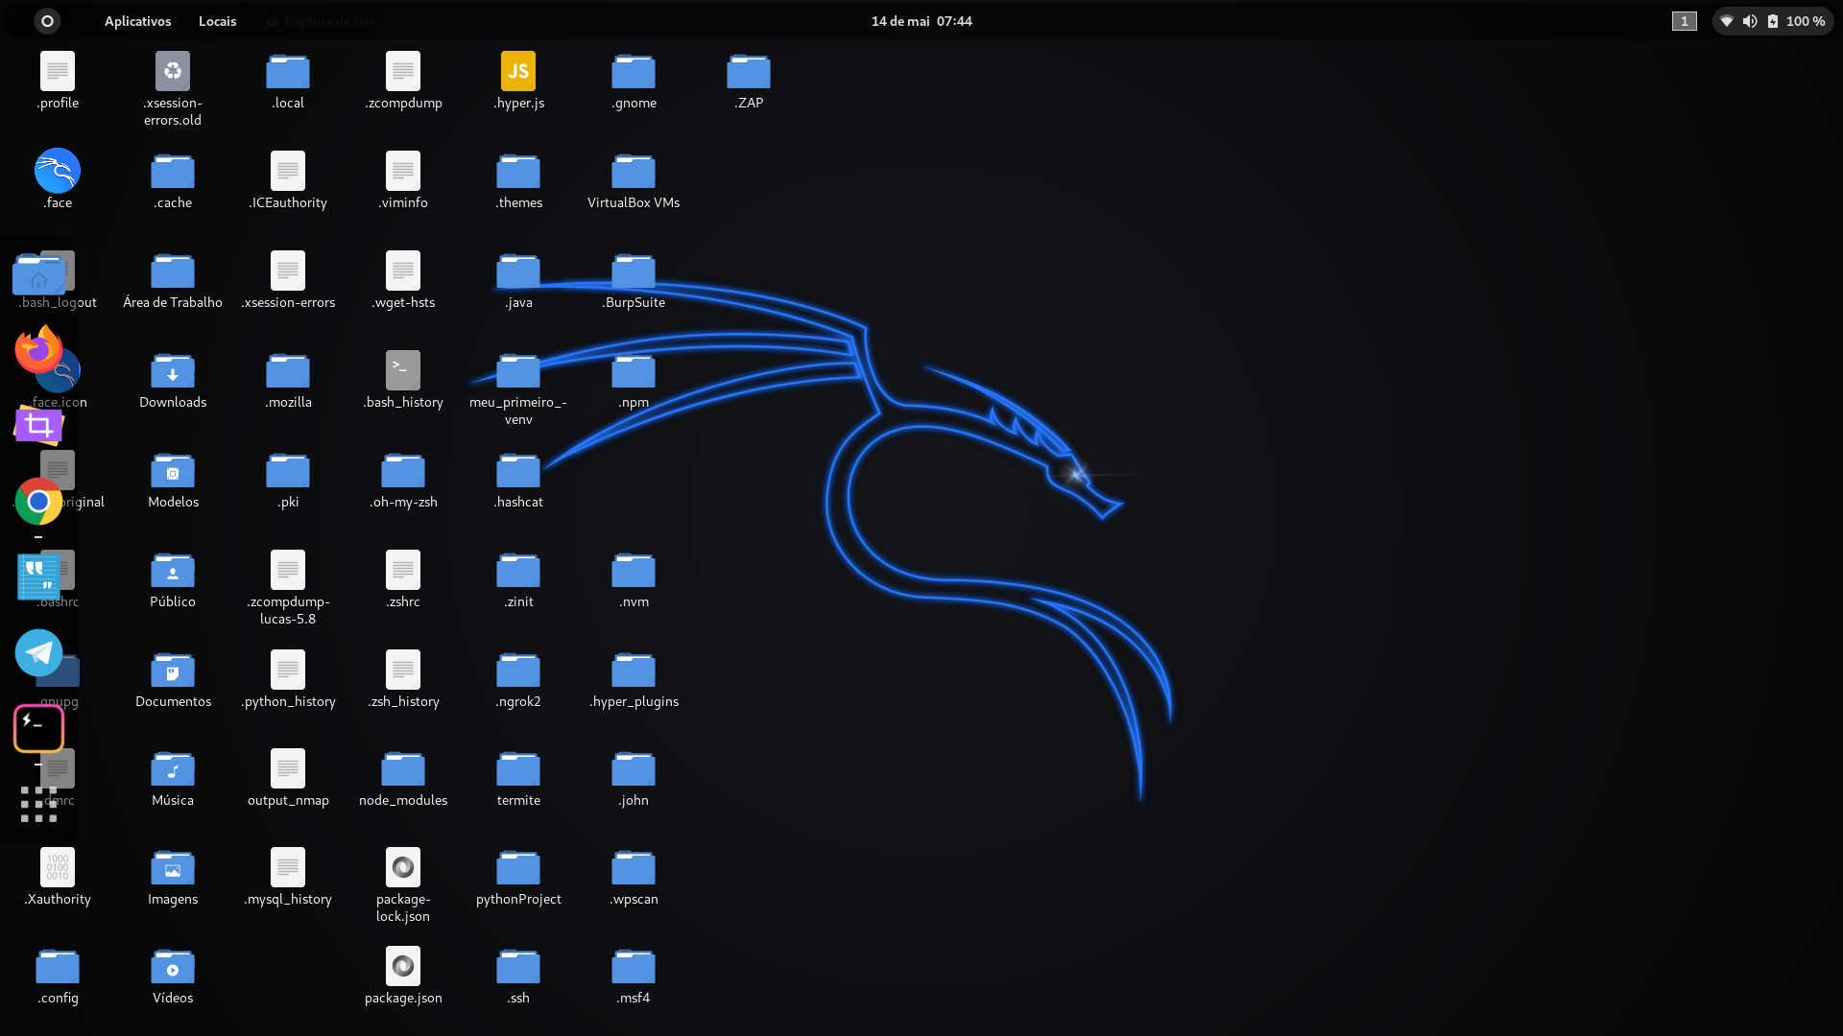Select the .mozilla folder
Viewport: 1843px width, 1036px height.
(x=288, y=370)
